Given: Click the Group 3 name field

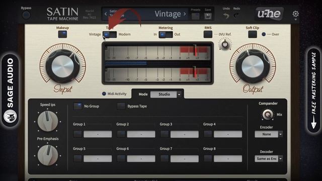Looking at the screenshot, I should [185, 134].
